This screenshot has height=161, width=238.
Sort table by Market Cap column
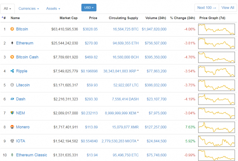coord(69,18)
